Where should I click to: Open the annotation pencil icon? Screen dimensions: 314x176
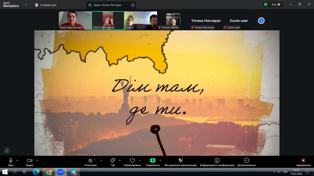pos(7,150)
